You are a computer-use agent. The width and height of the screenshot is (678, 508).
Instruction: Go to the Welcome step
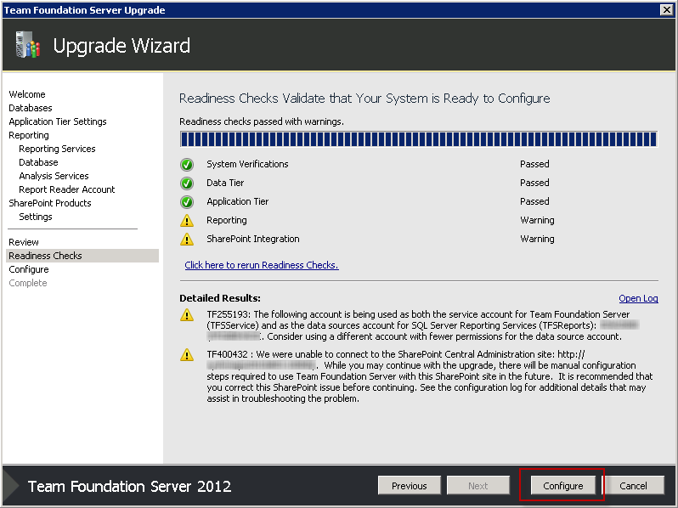[x=27, y=94]
